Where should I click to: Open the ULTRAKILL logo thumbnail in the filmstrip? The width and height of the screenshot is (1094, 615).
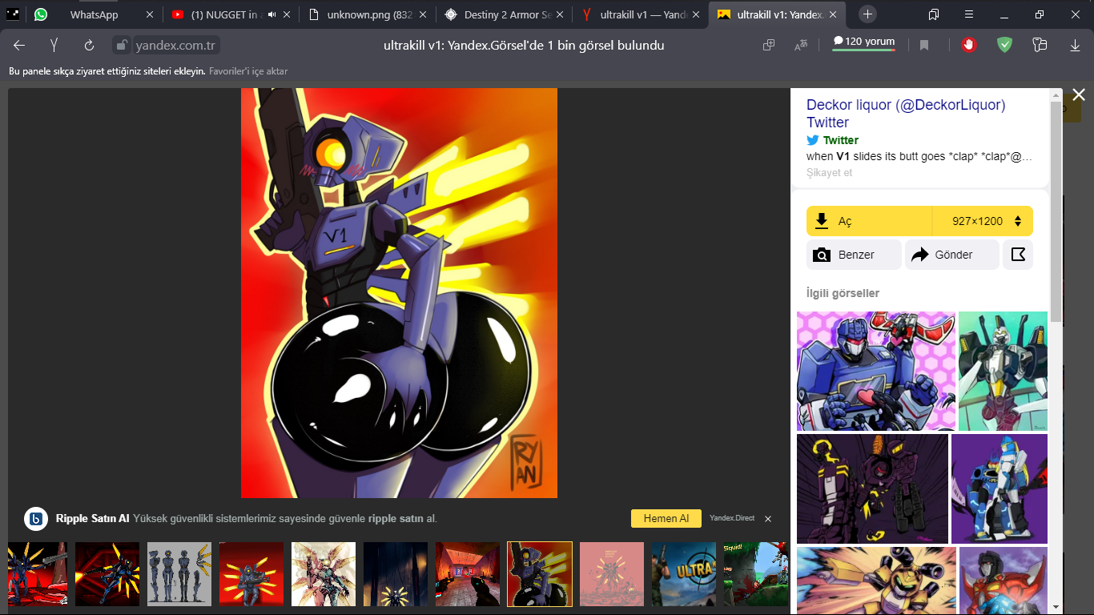pos(683,574)
